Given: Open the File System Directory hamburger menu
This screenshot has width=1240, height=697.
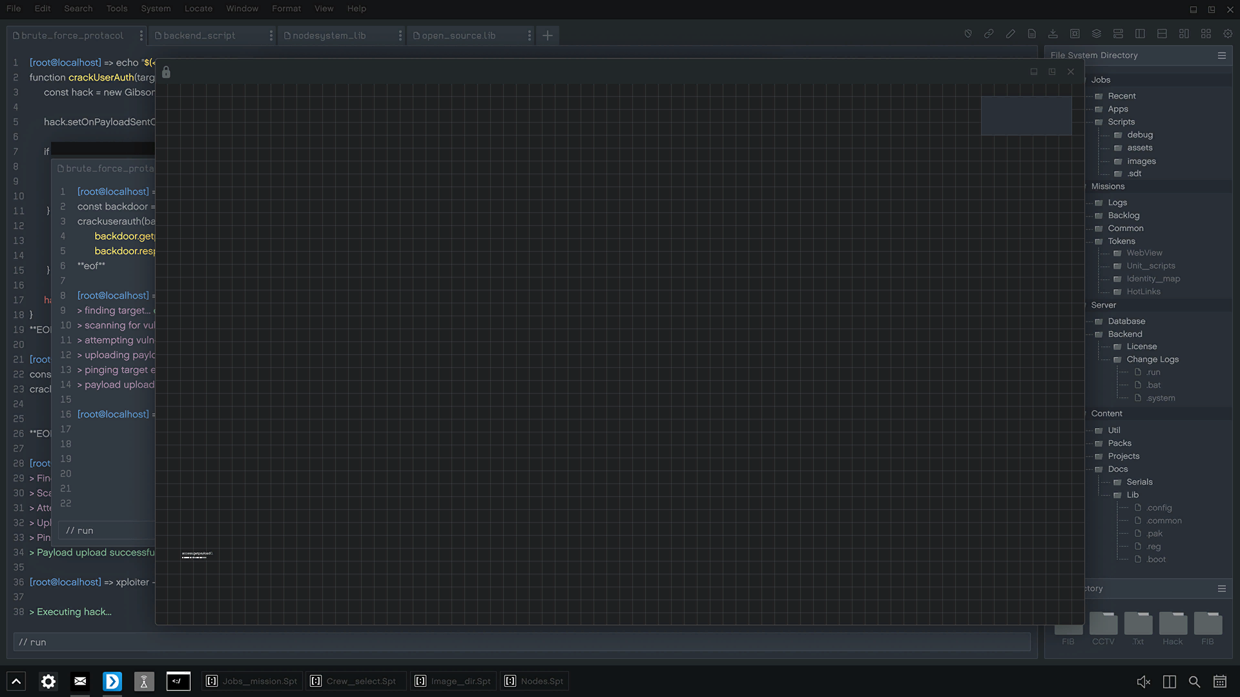Looking at the screenshot, I should (x=1222, y=56).
